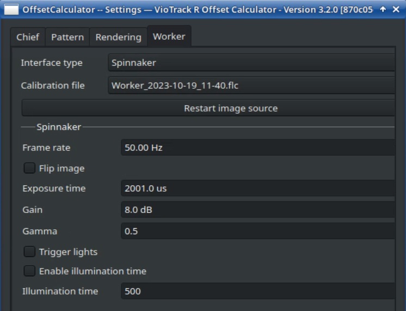
Task: Toggle the Flip image checkbox
Action: coord(29,168)
